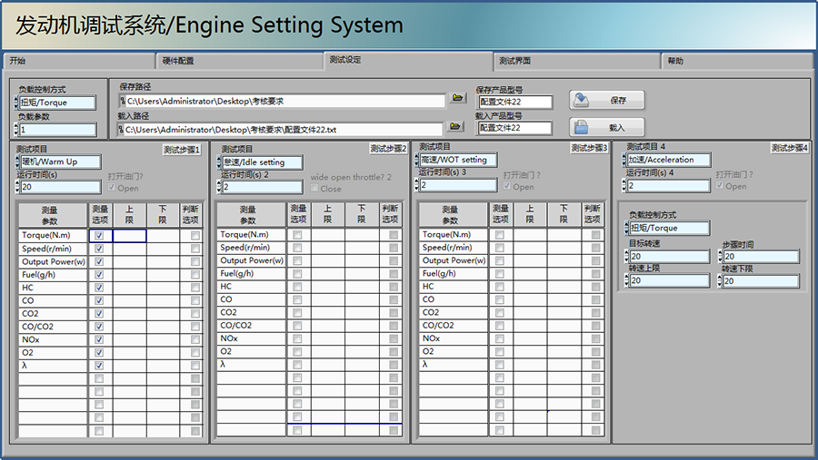The image size is (818, 460).
Task: Click the 目标转速 value field in step 4
Action: click(668, 257)
